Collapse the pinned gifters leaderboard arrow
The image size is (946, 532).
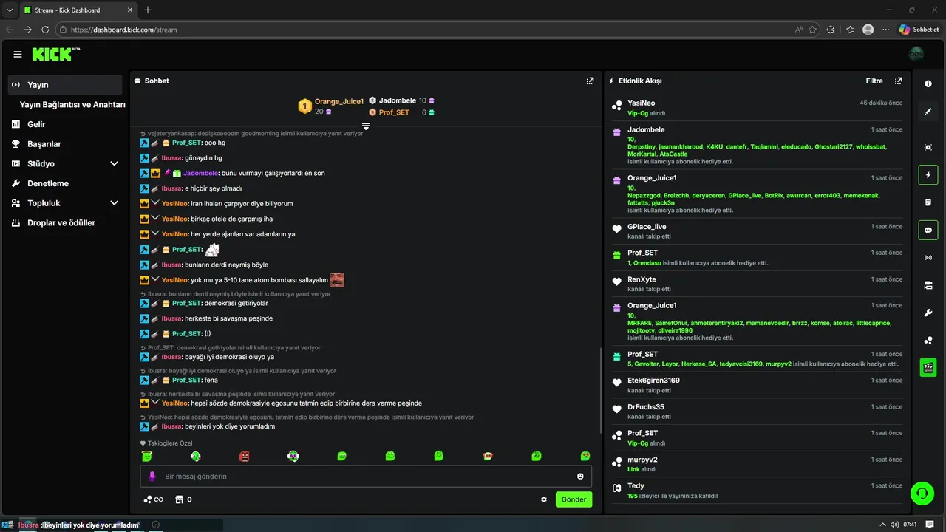click(365, 126)
